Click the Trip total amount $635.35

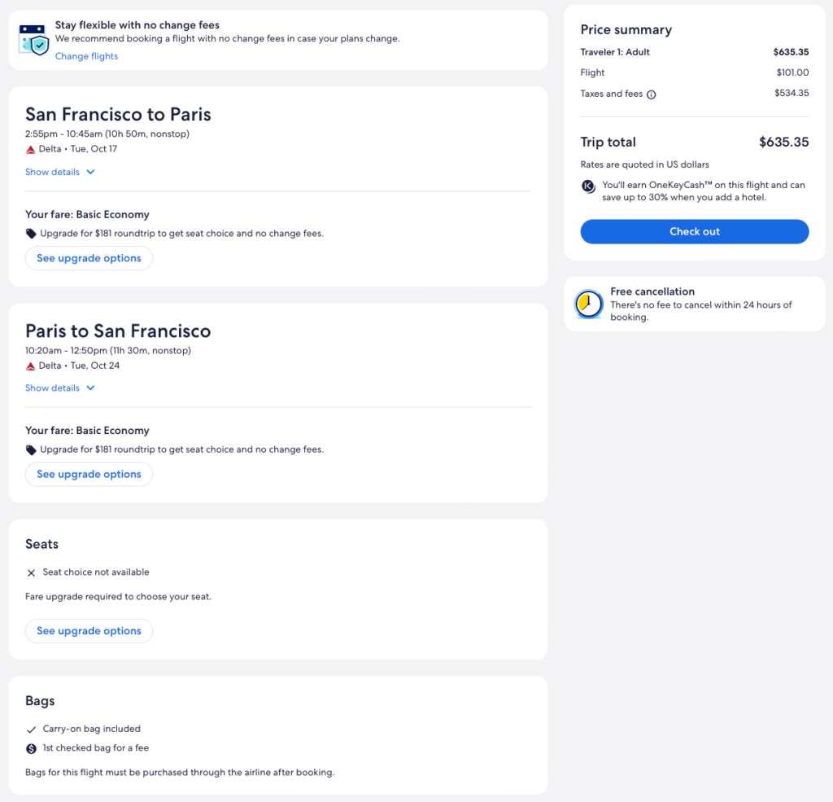tap(783, 142)
